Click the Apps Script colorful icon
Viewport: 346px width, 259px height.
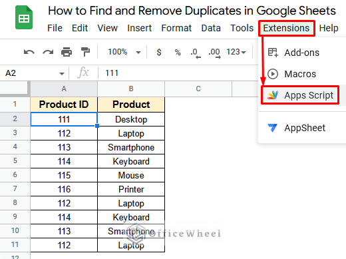pyautogui.click(x=273, y=95)
